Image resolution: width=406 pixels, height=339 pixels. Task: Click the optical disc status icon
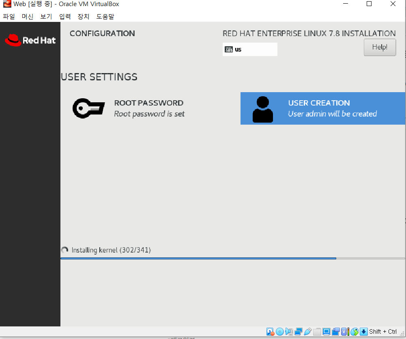pyautogui.click(x=279, y=331)
